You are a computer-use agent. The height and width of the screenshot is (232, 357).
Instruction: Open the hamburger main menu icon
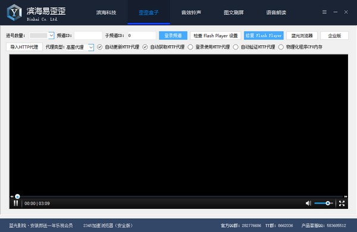click(324, 12)
